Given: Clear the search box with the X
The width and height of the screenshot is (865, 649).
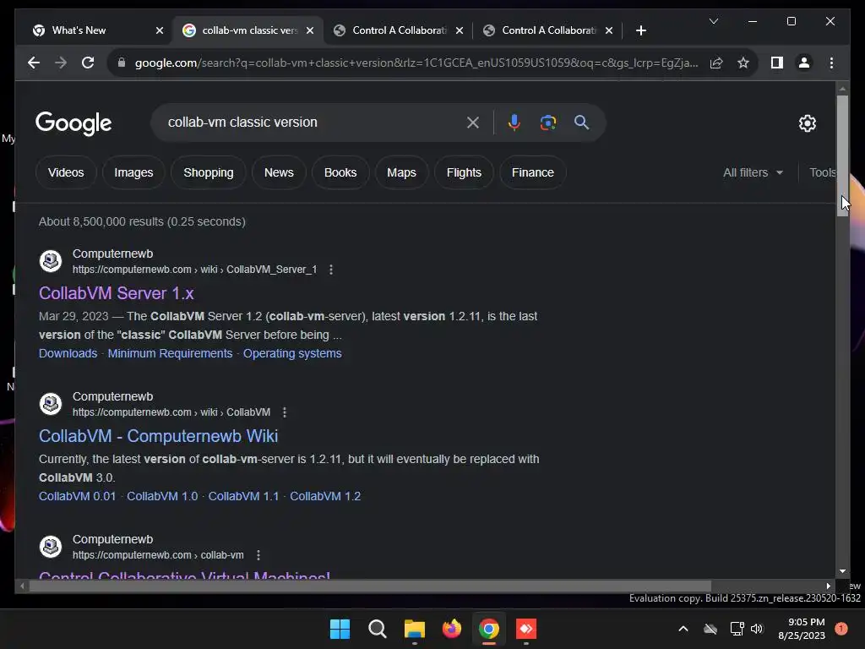Looking at the screenshot, I should 473,123.
